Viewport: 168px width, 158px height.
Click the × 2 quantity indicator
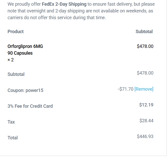[11, 60]
